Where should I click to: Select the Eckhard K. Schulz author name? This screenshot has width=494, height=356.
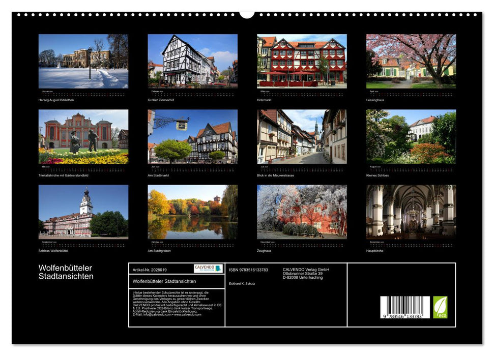(x=243, y=283)
